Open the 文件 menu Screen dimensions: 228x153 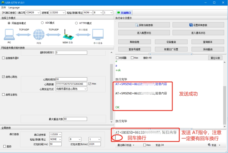[x=3, y=7]
